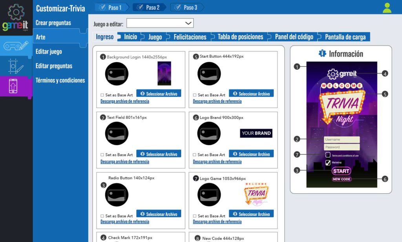This screenshot has height=242, width=402.
Task: Jump to Paso 3 step
Action: coord(187,7)
